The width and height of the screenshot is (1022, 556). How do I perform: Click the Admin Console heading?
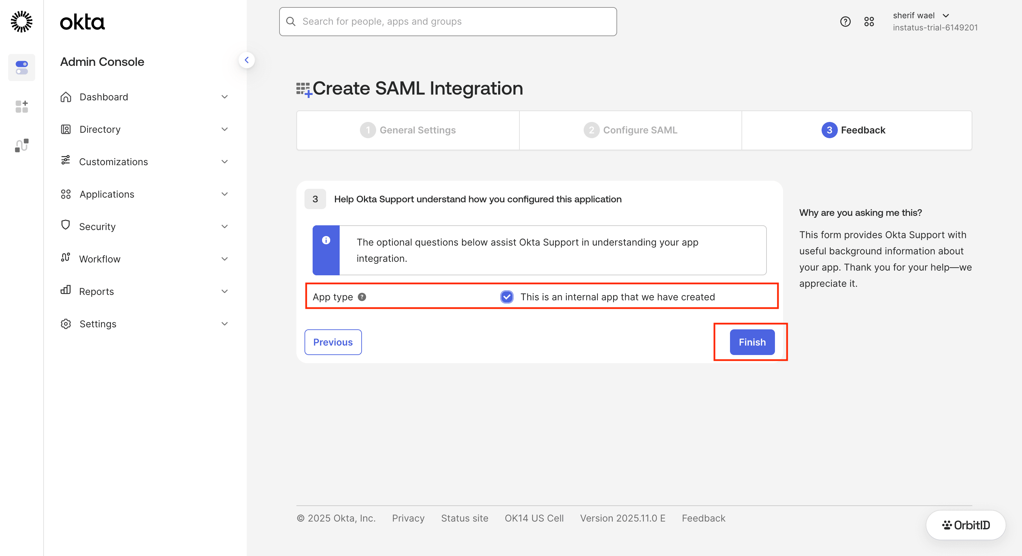pos(102,62)
